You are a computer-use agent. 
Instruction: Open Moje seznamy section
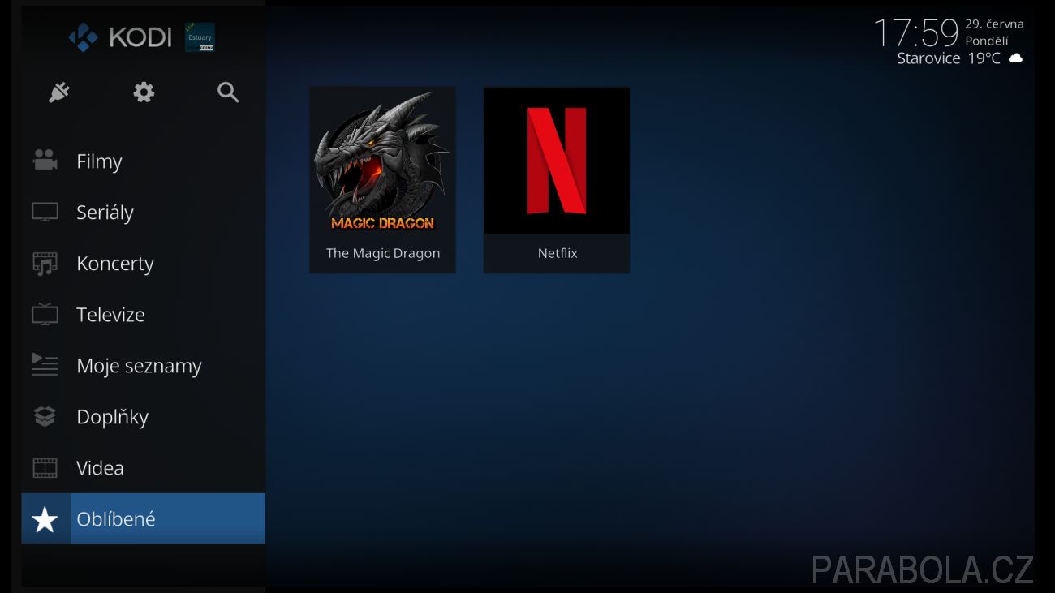pyautogui.click(x=144, y=365)
